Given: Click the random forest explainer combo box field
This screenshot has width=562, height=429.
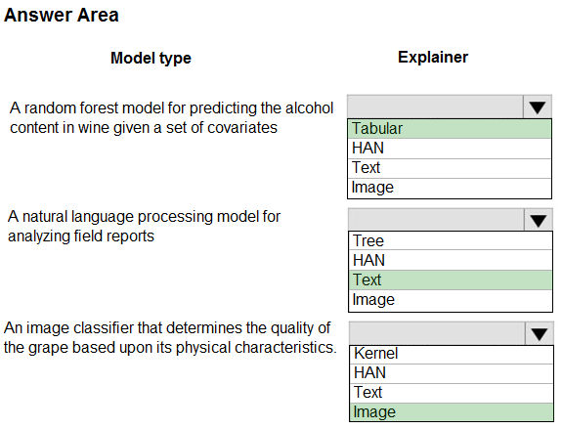Looking at the screenshot, I should [435, 107].
